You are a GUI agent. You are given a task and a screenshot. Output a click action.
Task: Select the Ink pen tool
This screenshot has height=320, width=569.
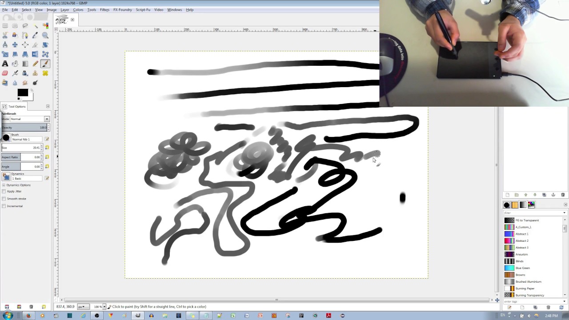(25, 73)
